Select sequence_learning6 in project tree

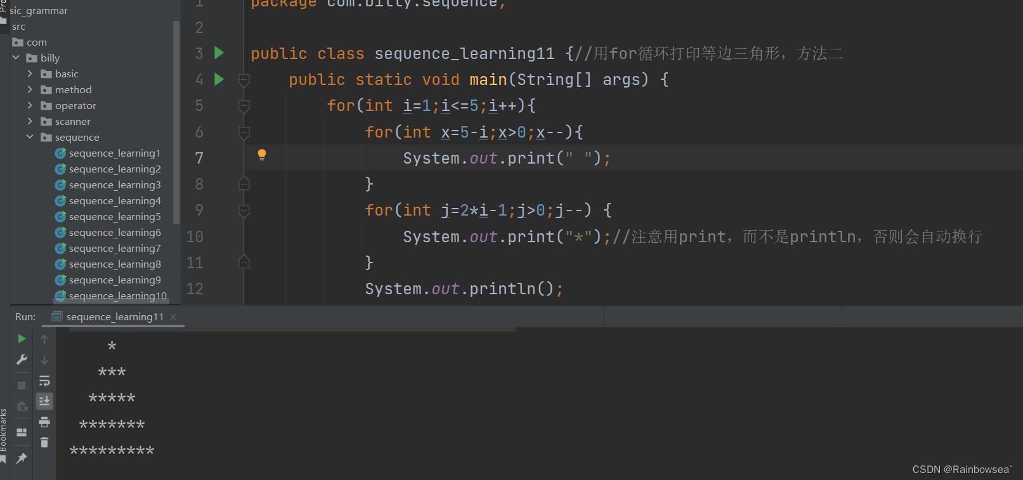click(x=108, y=232)
